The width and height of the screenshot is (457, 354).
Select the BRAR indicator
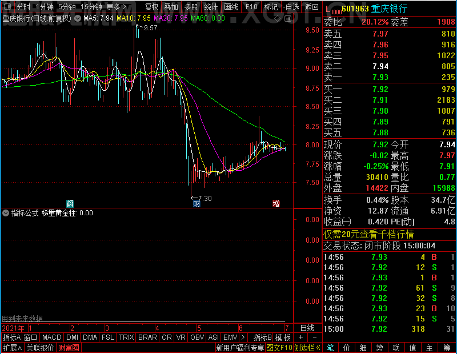pos(147,337)
